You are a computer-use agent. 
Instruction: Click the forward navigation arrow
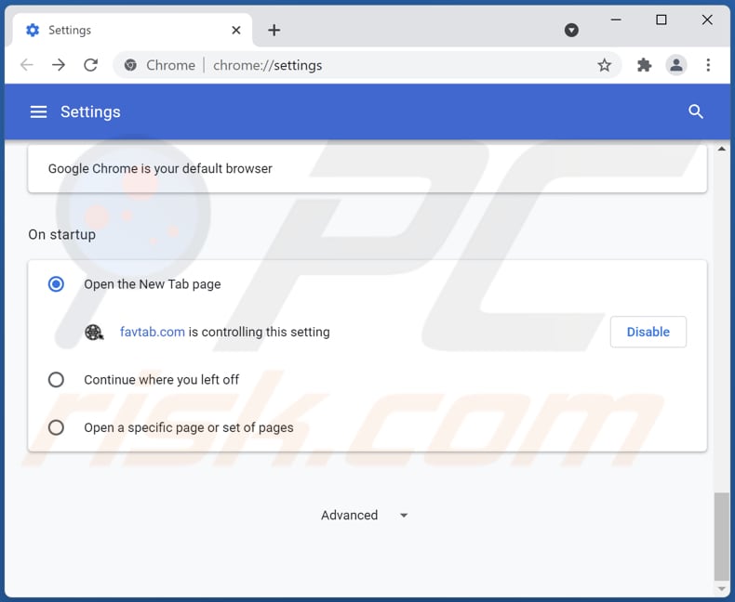(x=59, y=65)
